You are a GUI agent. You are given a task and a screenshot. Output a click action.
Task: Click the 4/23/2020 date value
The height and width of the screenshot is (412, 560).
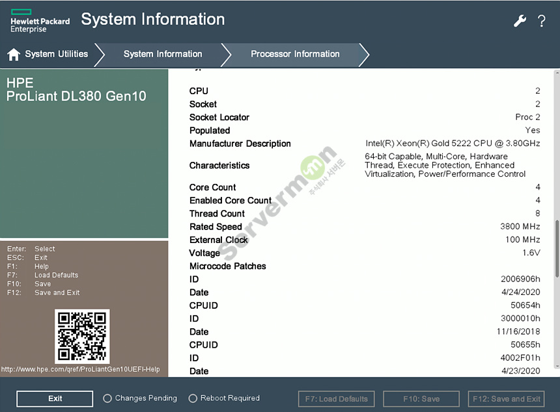point(521,371)
